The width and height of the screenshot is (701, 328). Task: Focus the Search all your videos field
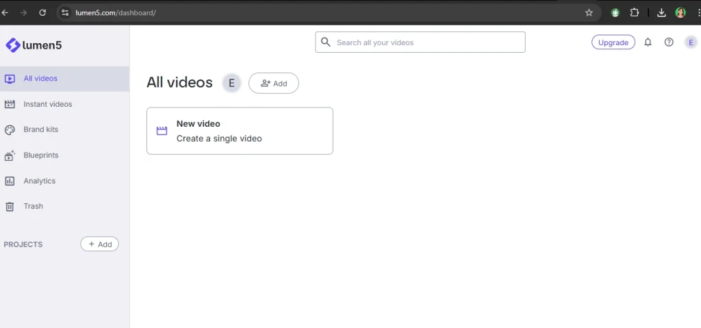(428, 42)
